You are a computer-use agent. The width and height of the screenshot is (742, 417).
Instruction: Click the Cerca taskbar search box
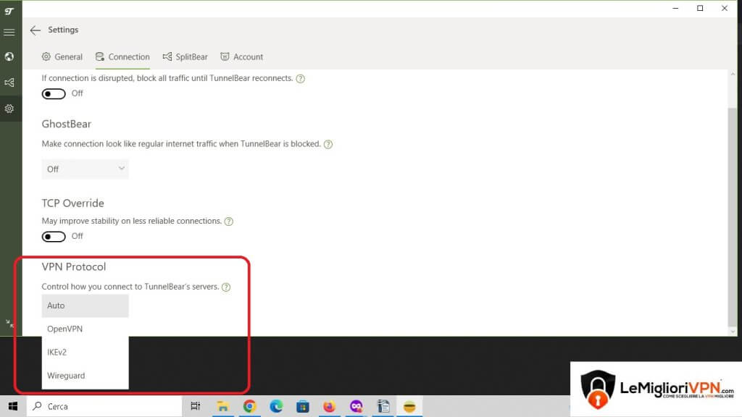click(104, 406)
